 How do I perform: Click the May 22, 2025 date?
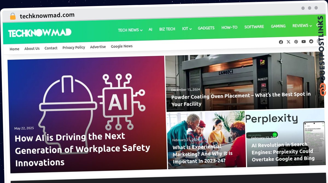(24, 128)
